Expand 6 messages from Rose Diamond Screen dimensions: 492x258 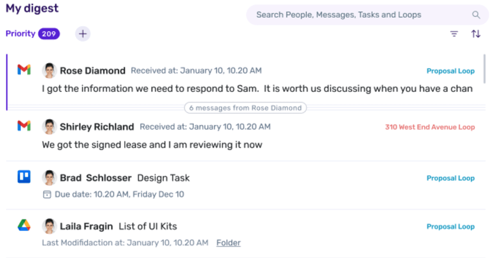coord(245,108)
